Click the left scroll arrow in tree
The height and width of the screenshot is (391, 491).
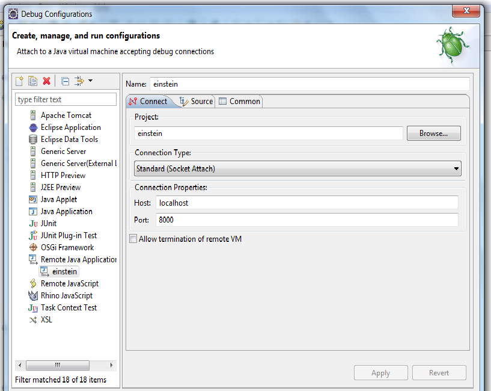click(x=20, y=365)
